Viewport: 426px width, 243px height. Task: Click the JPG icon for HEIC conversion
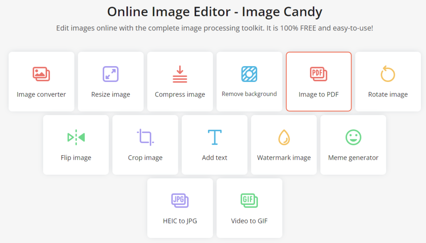pyautogui.click(x=180, y=201)
